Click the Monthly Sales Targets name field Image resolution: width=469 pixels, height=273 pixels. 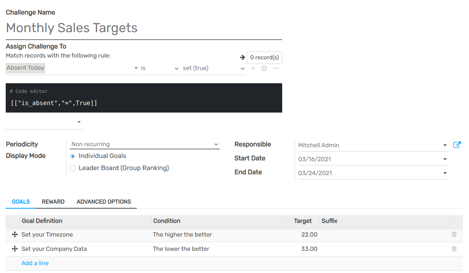point(71,28)
